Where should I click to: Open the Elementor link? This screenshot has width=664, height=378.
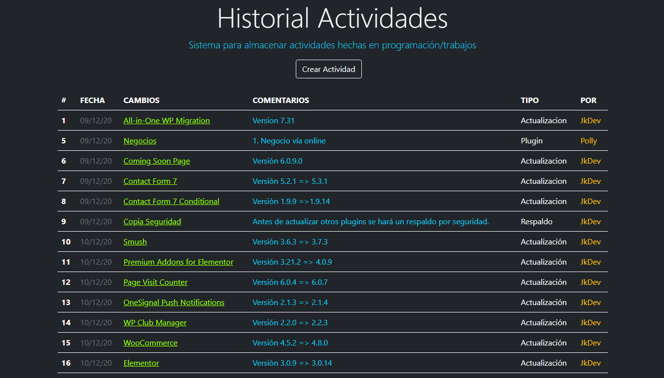click(141, 363)
